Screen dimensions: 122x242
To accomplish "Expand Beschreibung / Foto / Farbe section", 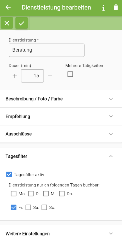I will [61, 99].
